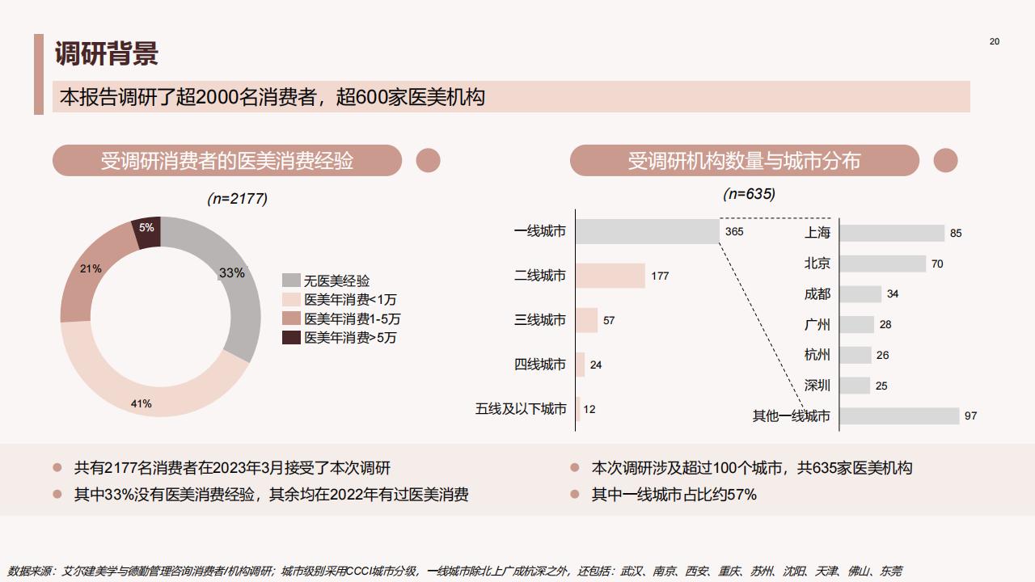The width and height of the screenshot is (1035, 582).
Task: Select the 上海 bar showing 85
Action: (892, 233)
